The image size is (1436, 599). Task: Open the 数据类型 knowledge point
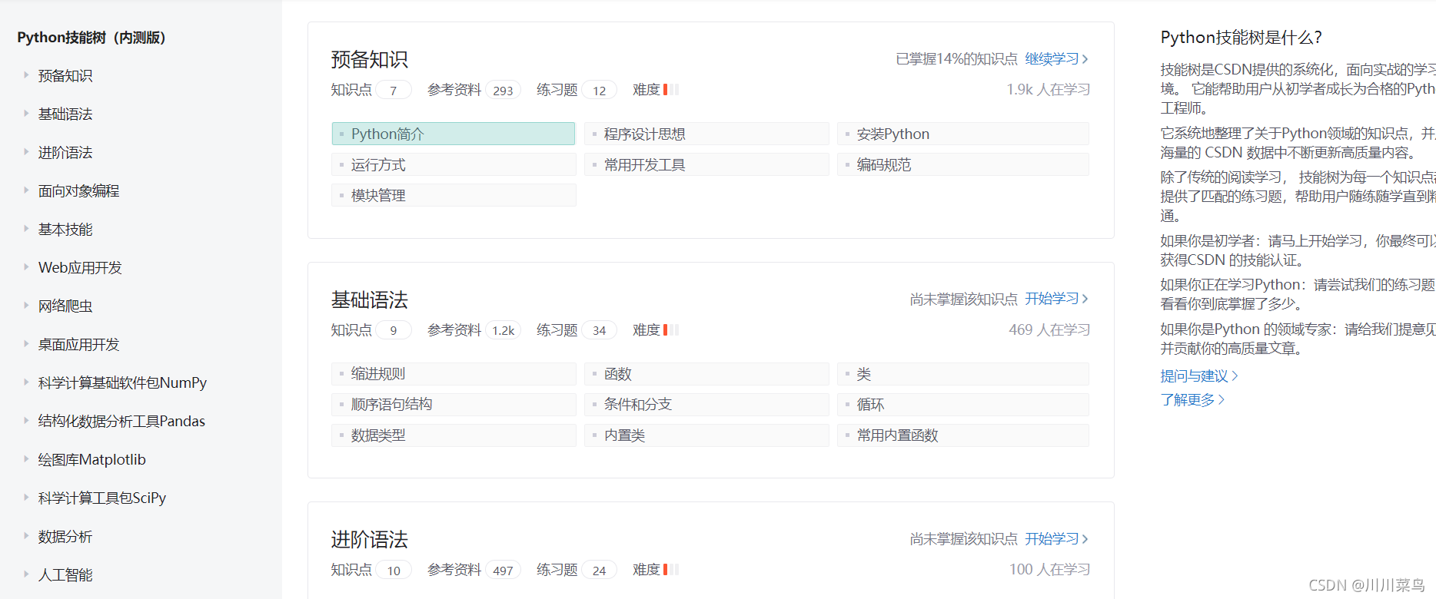click(454, 435)
